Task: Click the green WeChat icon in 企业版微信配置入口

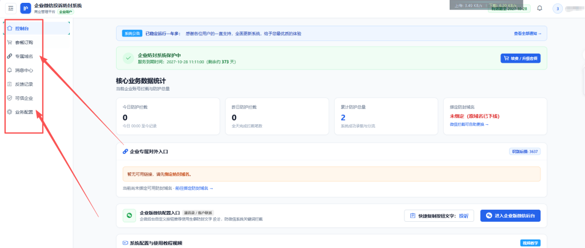Action: click(x=129, y=216)
